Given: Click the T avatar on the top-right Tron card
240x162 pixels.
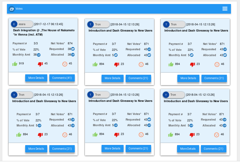Looking at the screenshot, I should pyautogui.click(x=166, y=24).
